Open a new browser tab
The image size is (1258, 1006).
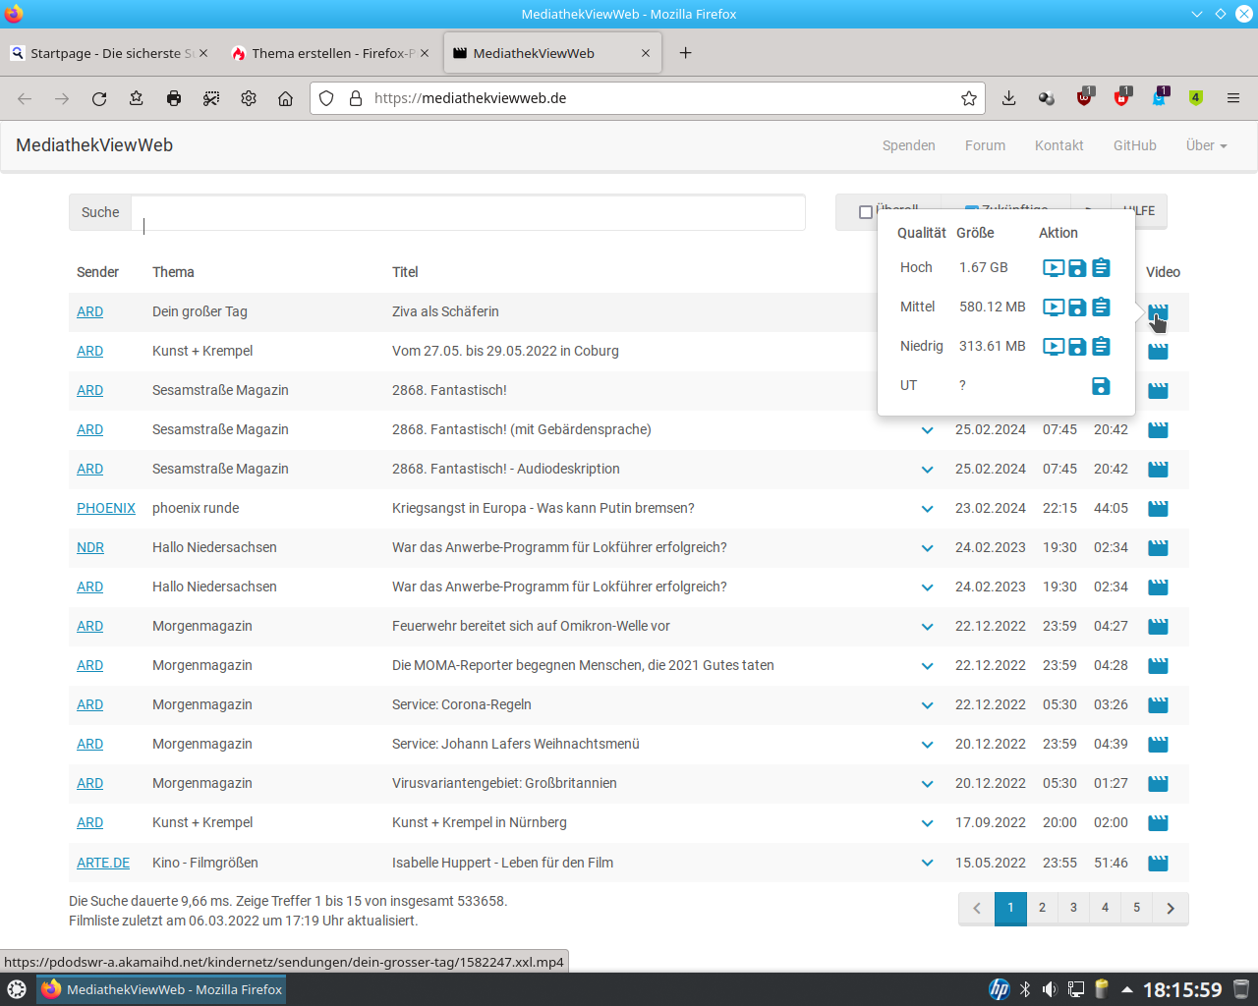[x=686, y=53]
